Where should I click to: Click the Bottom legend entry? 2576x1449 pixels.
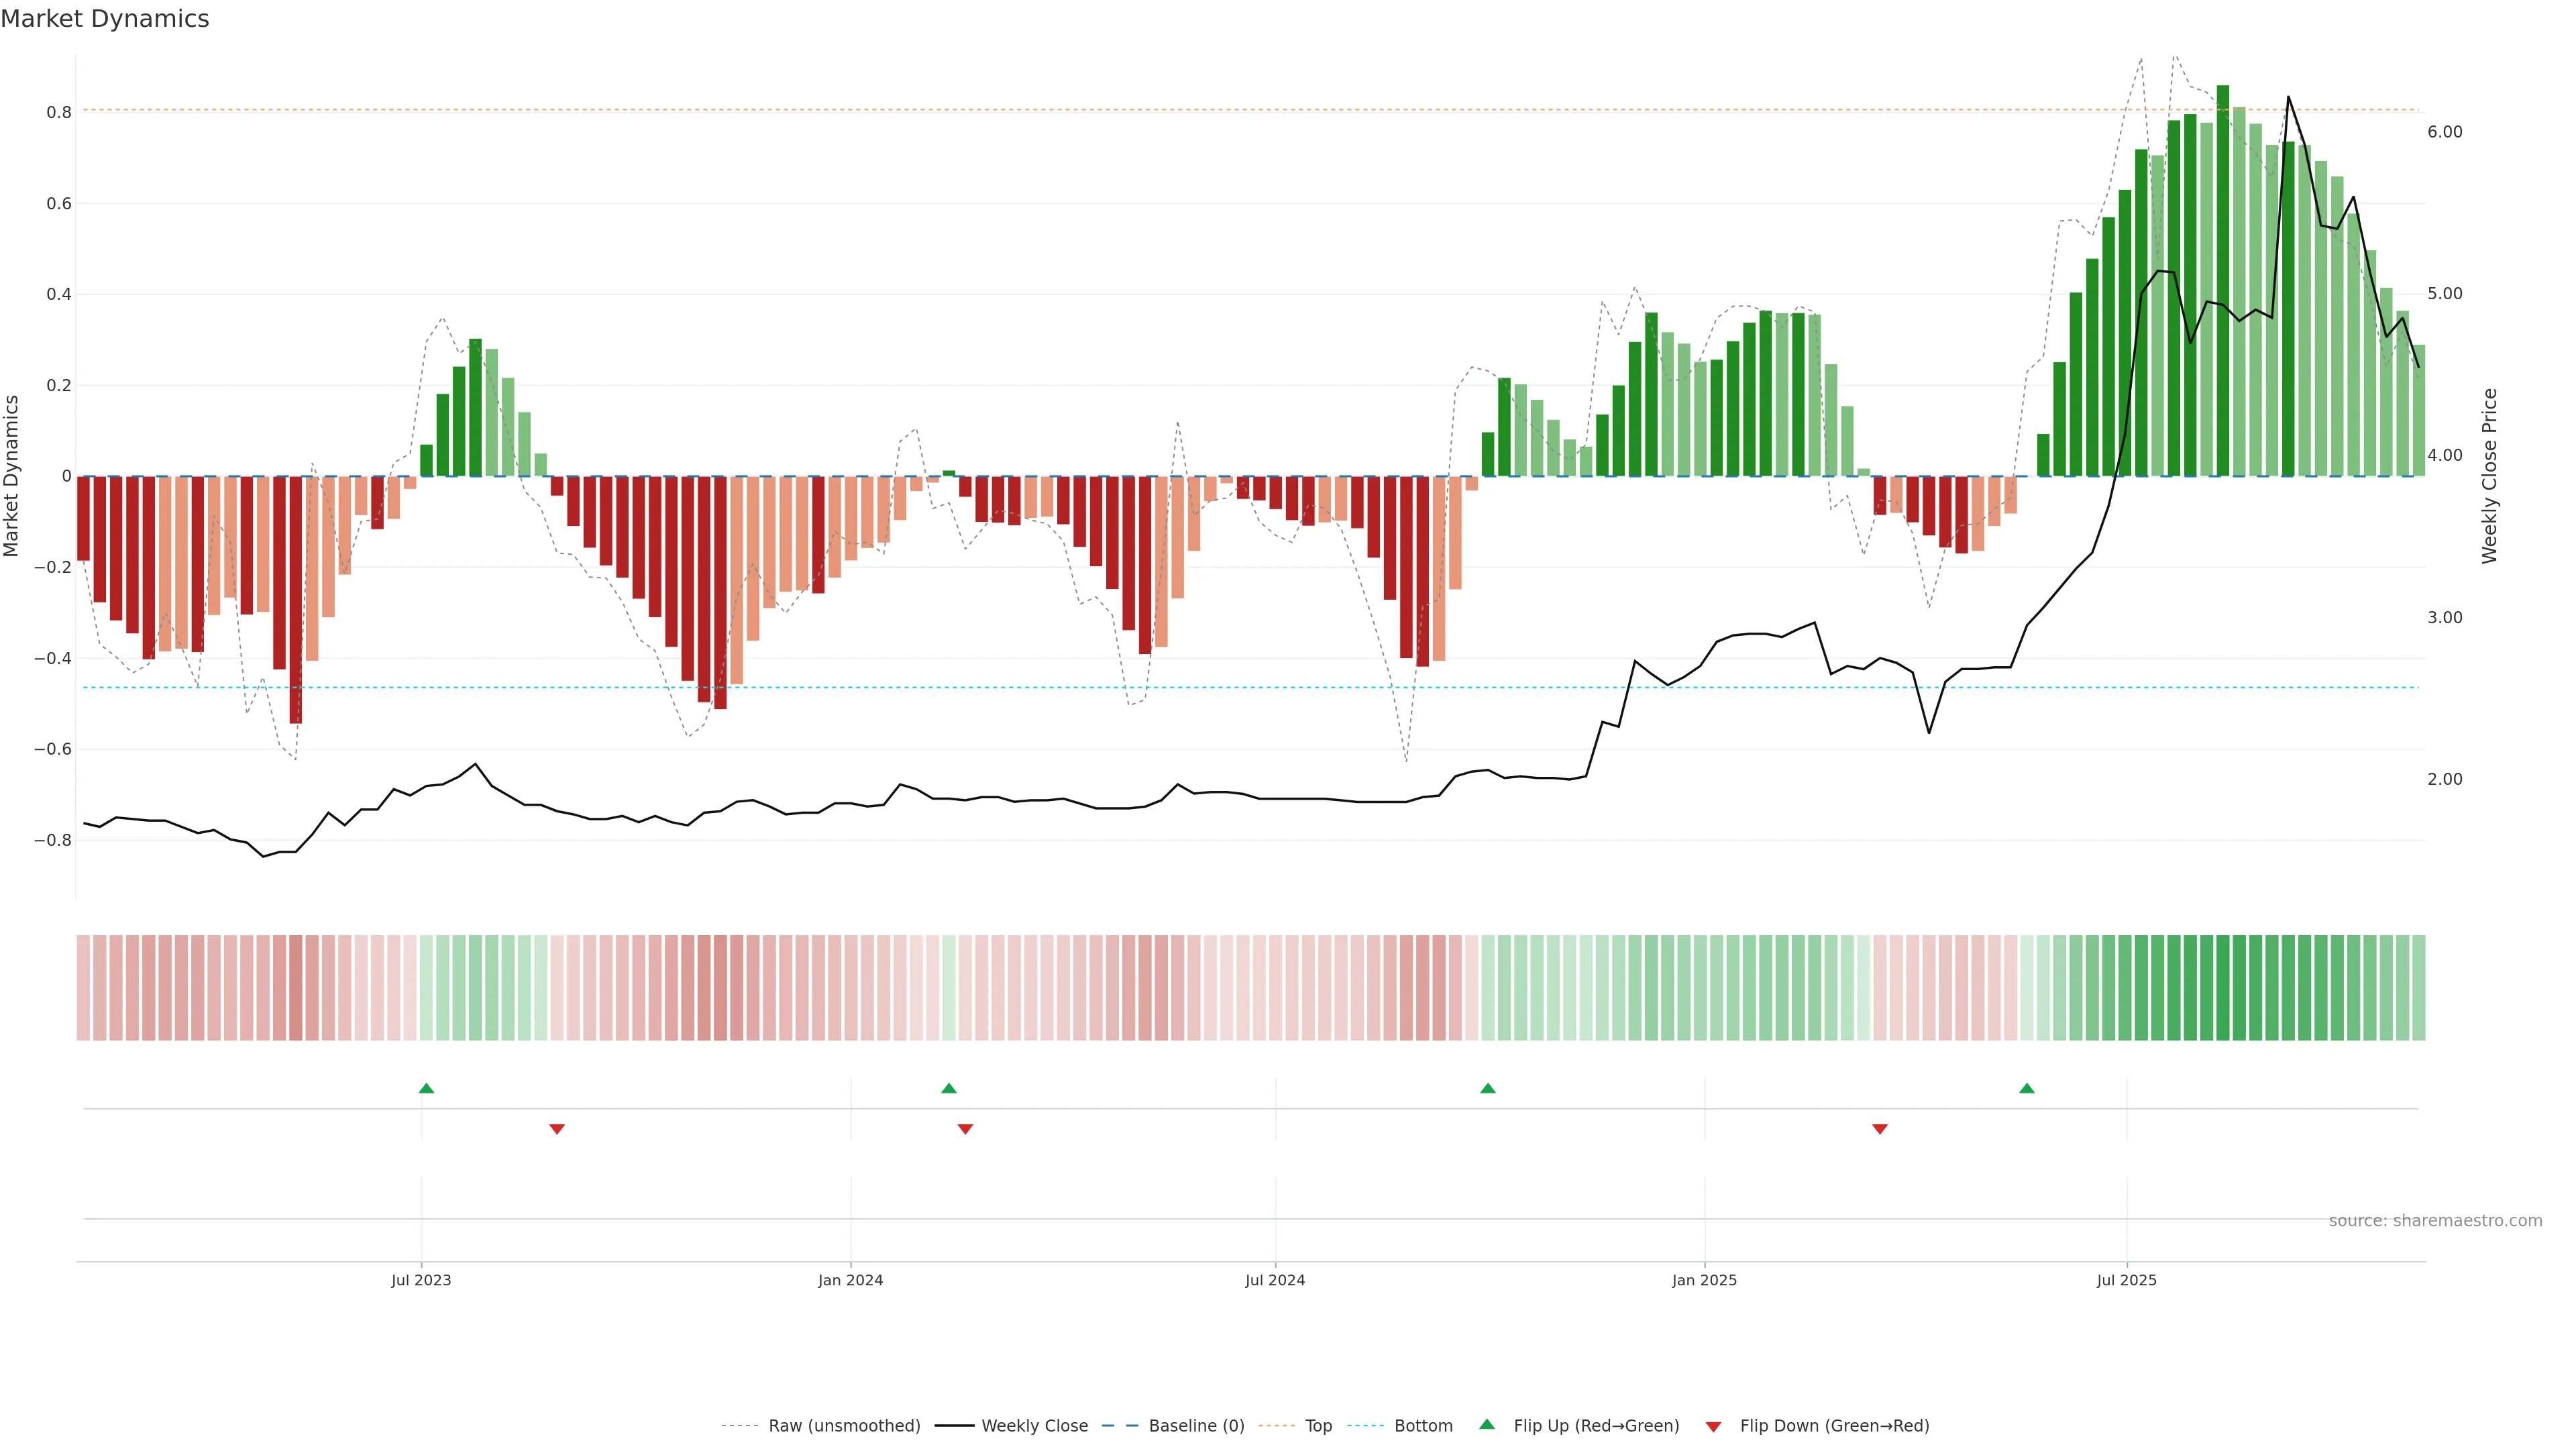pyautogui.click(x=1423, y=1426)
